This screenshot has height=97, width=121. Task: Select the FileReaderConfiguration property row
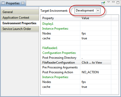point(76,63)
